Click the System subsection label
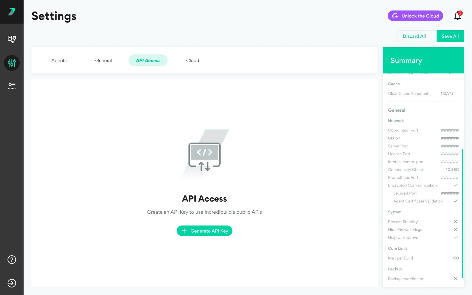The image size is (472, 295). (x=395, y=212)
